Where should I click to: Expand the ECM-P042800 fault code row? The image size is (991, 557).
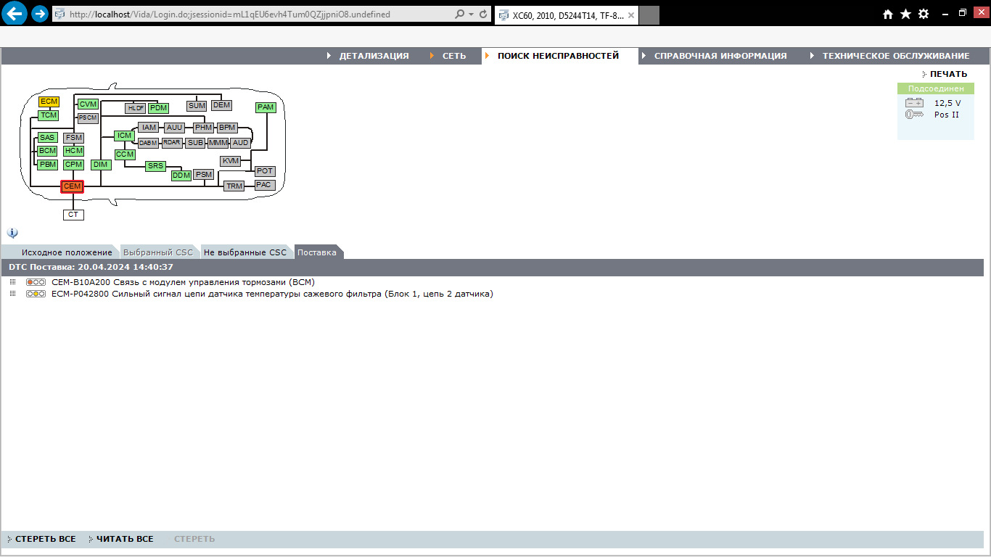pyautogui.click(x=12, y=294)
